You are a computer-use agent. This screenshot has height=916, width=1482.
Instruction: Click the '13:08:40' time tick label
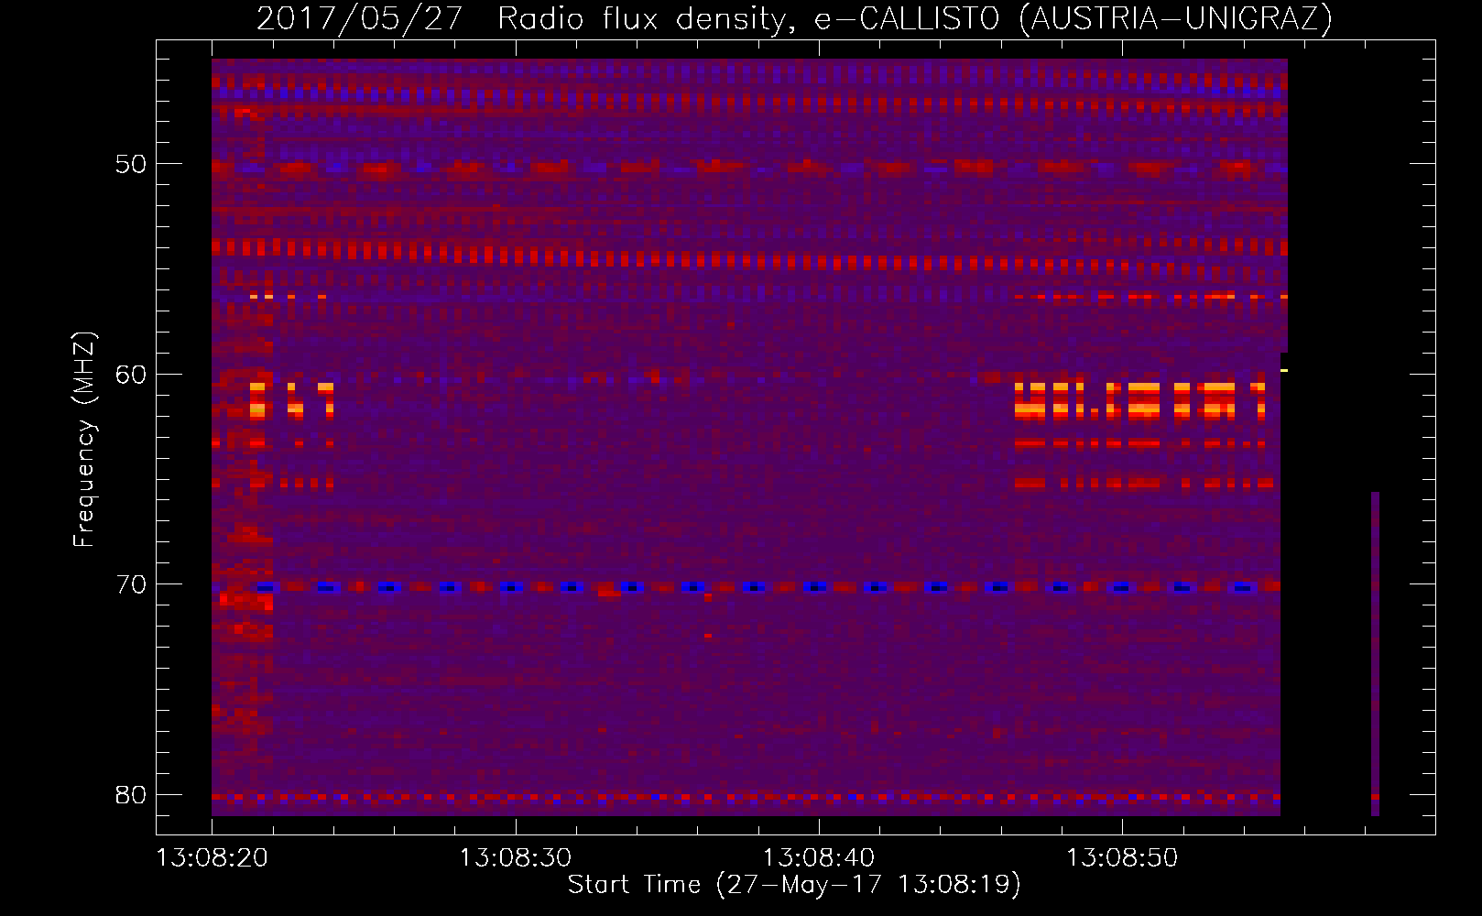click(819, 858)
